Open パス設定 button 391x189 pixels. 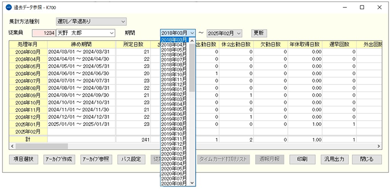pyautogui.click(x=131, y=159)
